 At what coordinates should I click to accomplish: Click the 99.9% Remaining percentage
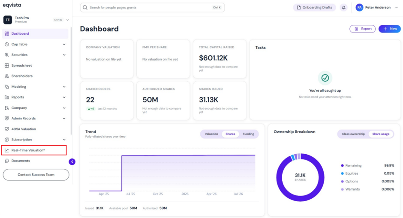point(389,166)
